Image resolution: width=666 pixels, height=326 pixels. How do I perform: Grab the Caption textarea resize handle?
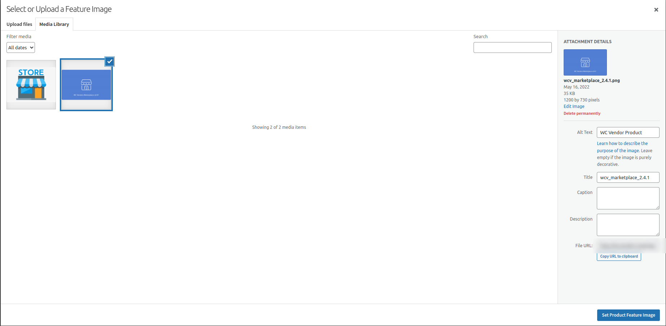pyautogui.click(x=657, y=207)
